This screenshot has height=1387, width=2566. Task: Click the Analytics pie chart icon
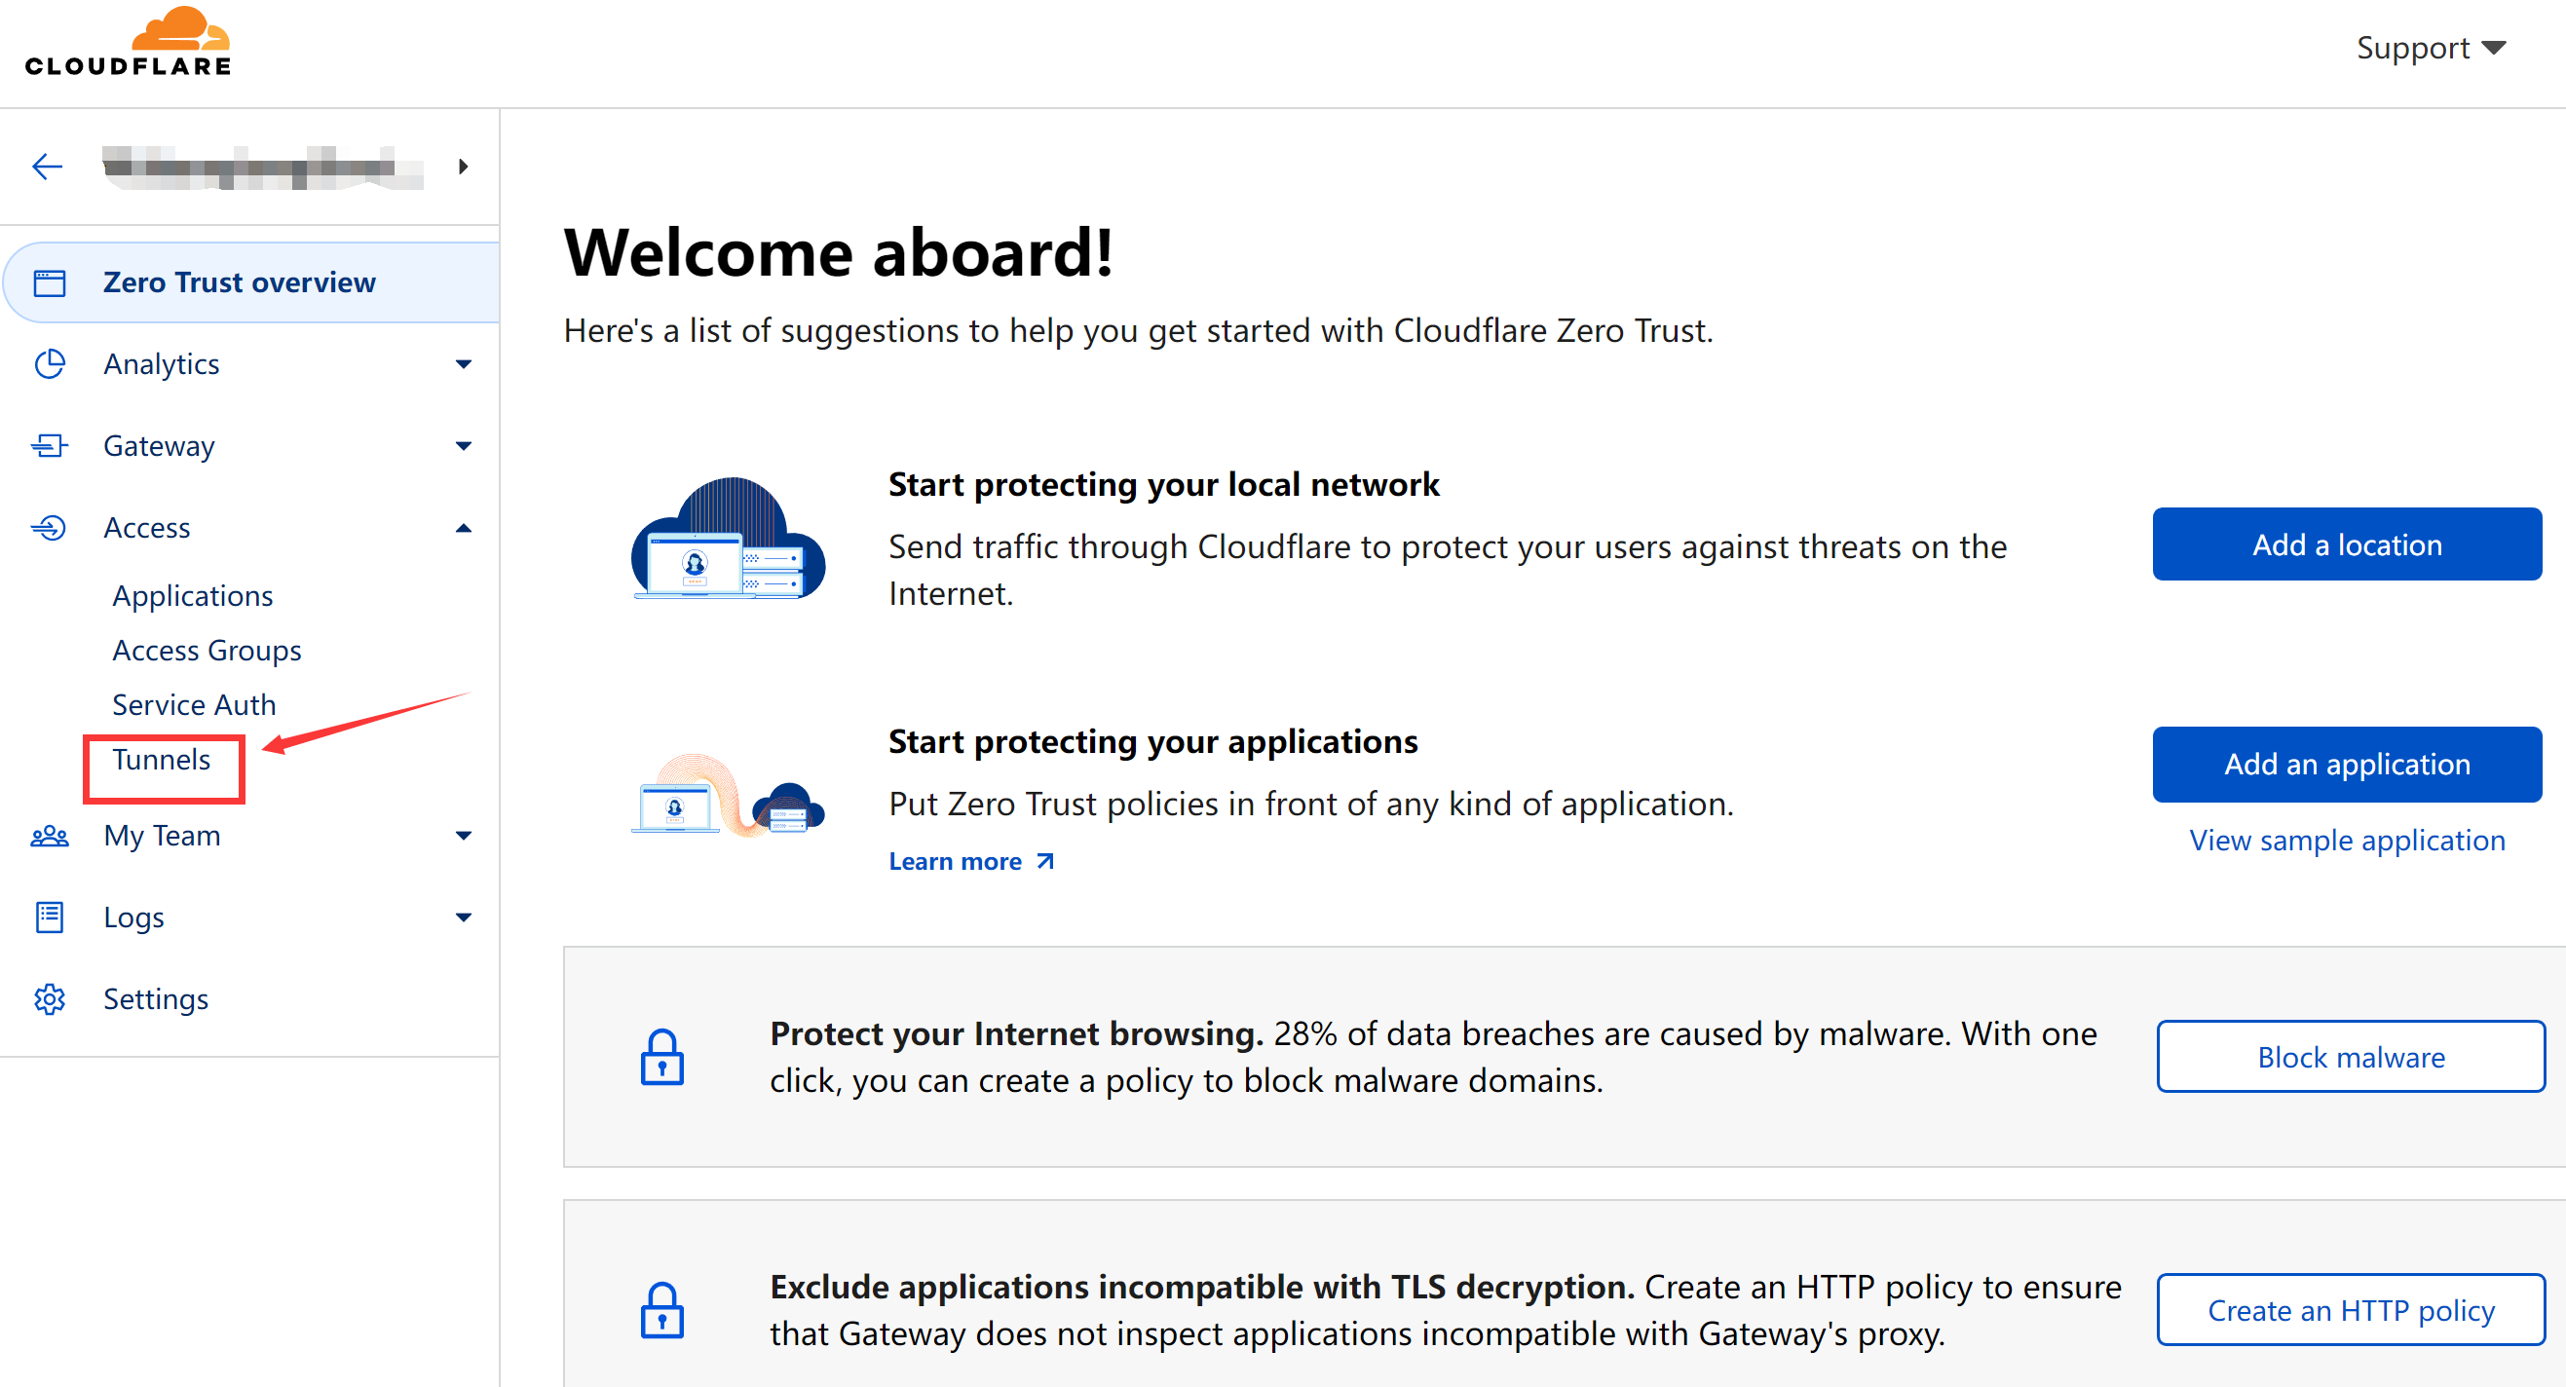click(x=50, y=364)
